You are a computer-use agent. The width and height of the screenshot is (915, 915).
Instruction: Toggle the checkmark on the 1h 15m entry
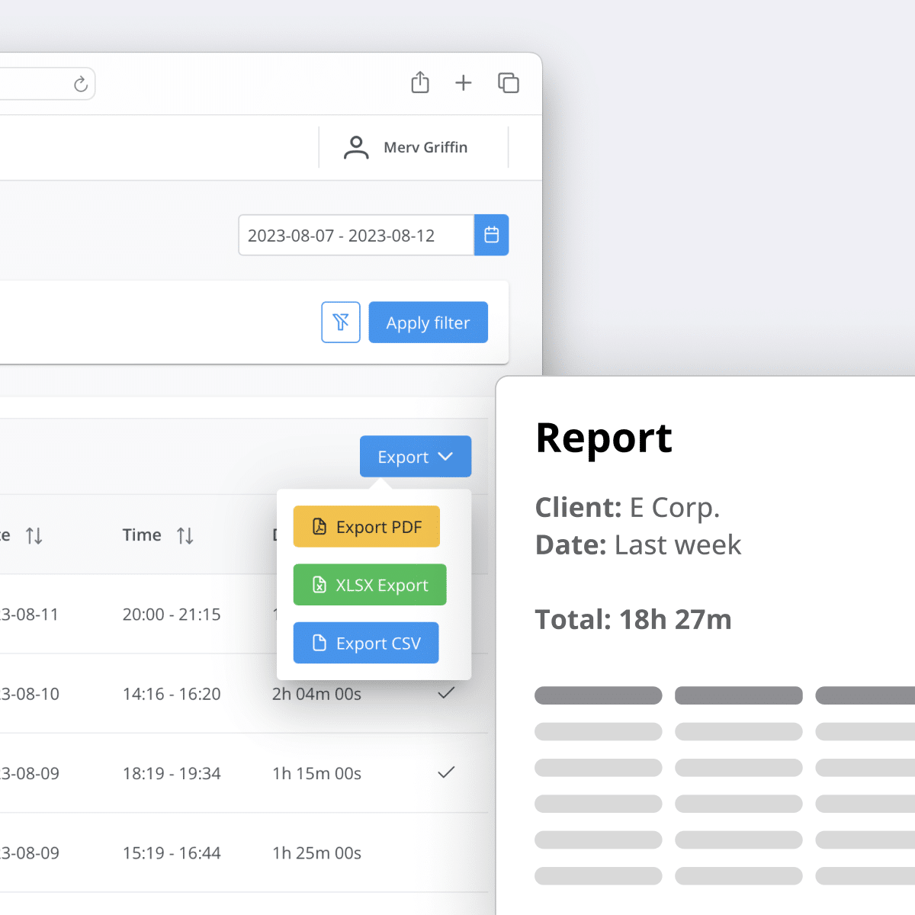tap(445, 772)
